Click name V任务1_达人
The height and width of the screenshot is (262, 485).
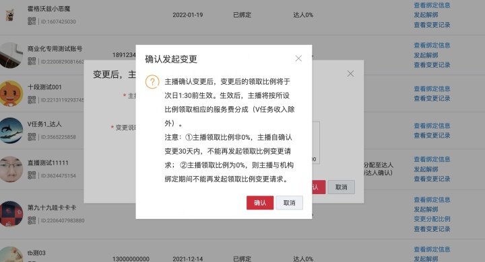(x=44, y=124)
